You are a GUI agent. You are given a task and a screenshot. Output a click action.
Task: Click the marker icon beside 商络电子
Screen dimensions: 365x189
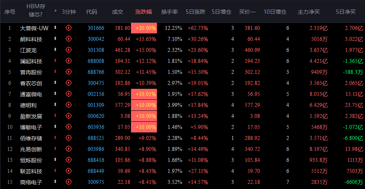point(55,181)
